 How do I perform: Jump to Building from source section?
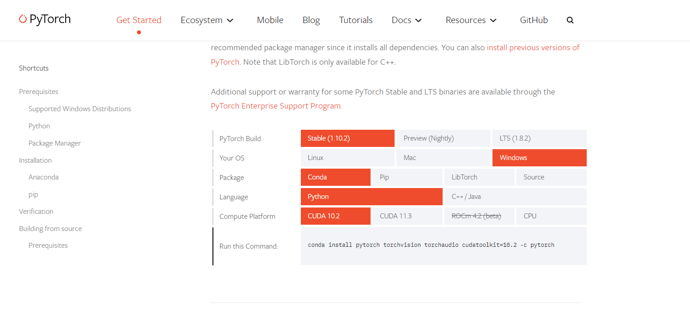(50, 229)
